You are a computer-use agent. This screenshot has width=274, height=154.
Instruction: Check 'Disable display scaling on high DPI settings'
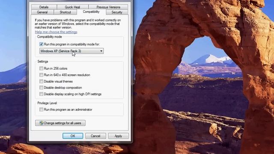pos(41,94)
